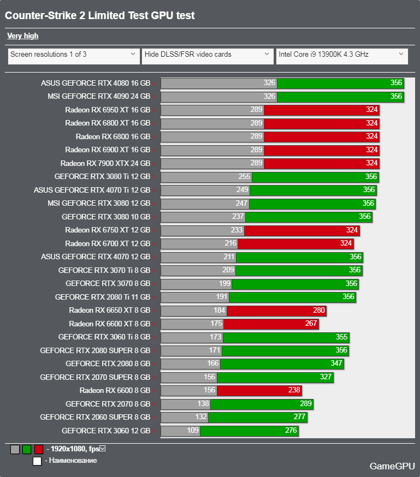Select the Very high quality tab
The width and height of the screenshot is (420, 477).
tap(23, 36)
